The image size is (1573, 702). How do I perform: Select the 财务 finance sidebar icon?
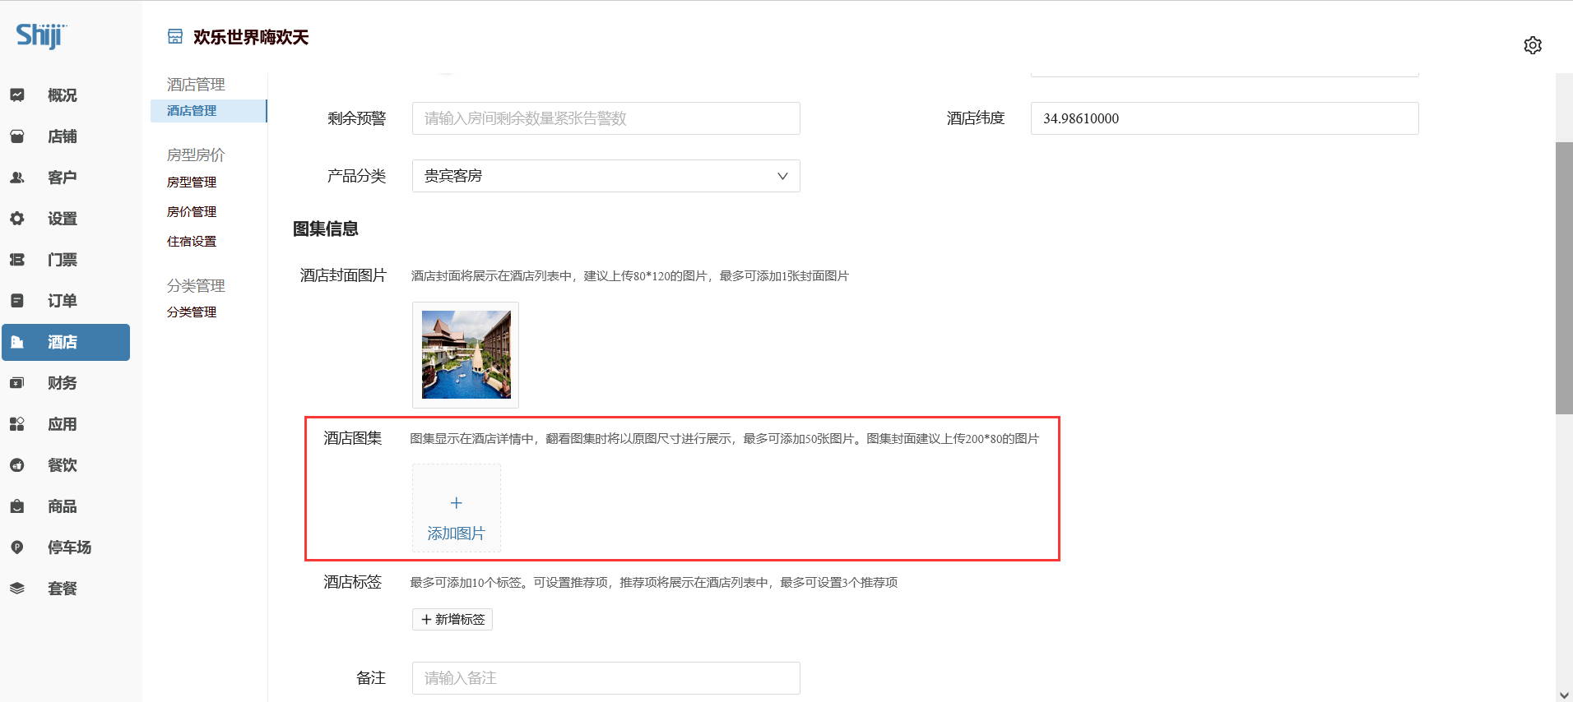[17, 383]
